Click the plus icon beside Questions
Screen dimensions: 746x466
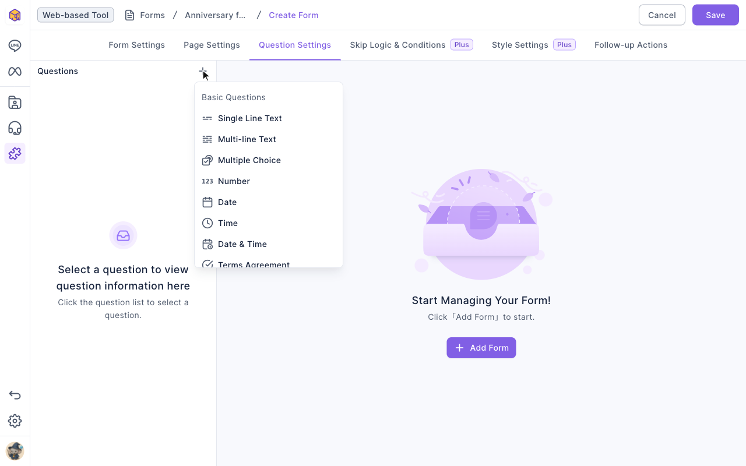pyautogui.click(x=202, y=72)
